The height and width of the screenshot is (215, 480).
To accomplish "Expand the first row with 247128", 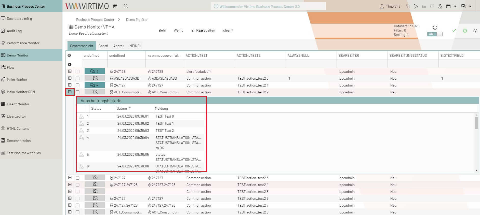I will click(70, 71).
